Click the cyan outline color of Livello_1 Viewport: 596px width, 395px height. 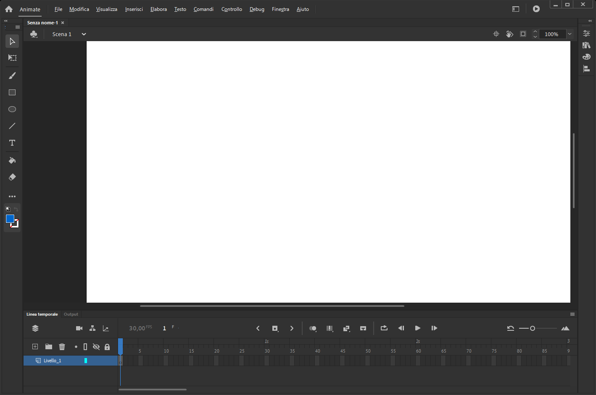tap(86, 361)
